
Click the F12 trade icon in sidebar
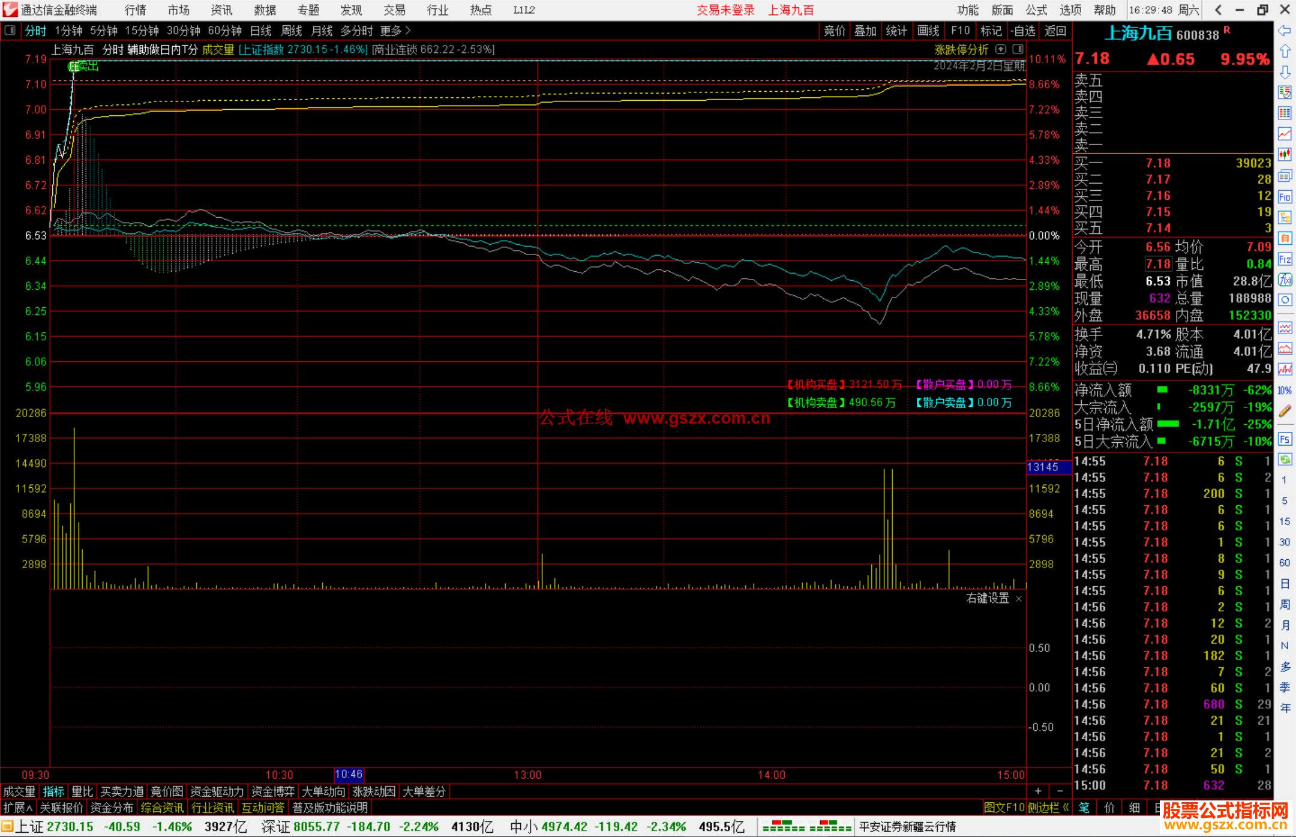(x=1284, y=259)
